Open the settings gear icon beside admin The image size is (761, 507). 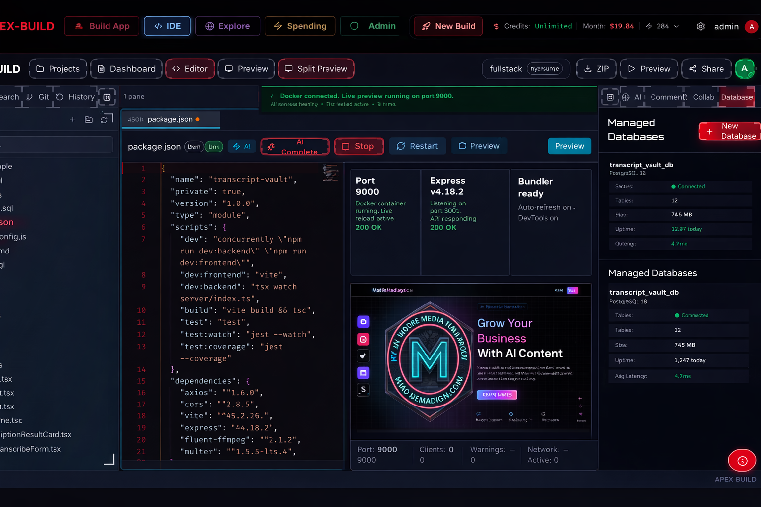coord(700,26)
